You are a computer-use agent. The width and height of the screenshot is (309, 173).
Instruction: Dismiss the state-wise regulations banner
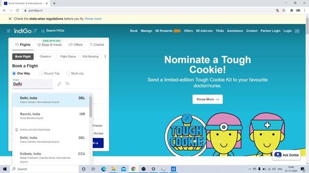[x=10, y=19]
